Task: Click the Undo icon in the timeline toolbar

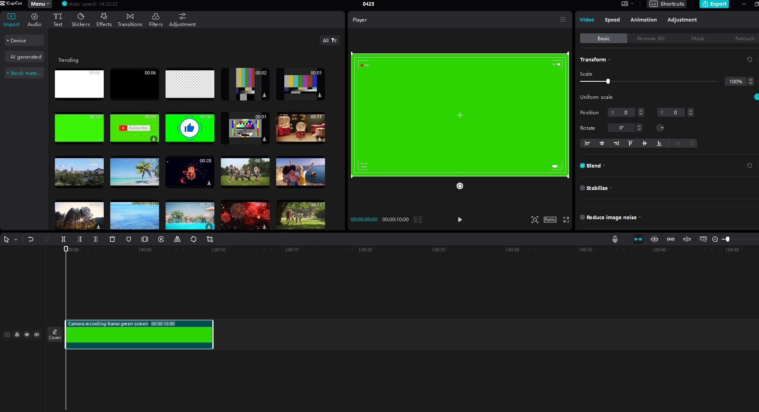Action: point(31,239)
